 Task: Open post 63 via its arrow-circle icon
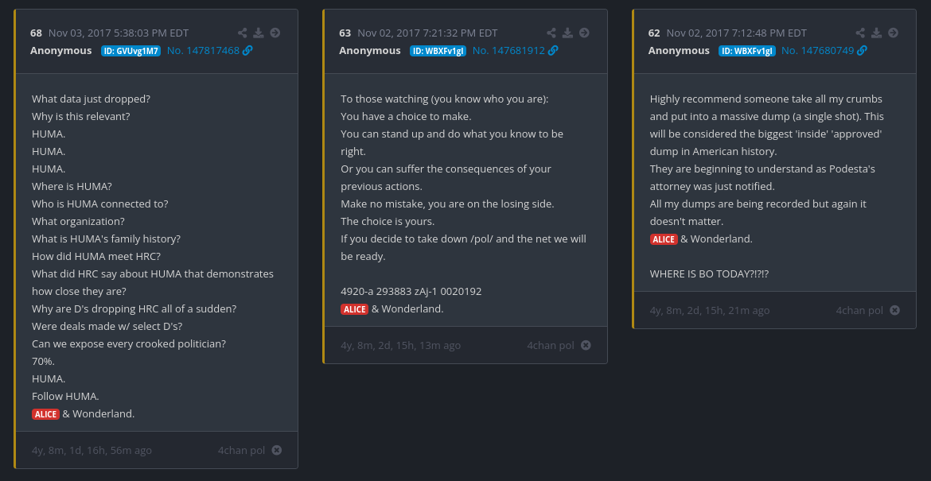tap(584, 33)
